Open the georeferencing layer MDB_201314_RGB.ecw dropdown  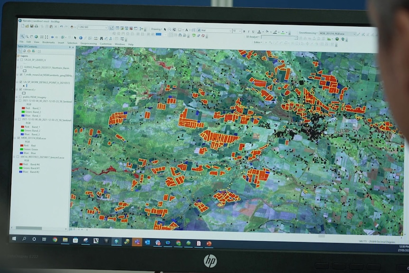click(x=355, y=34)
